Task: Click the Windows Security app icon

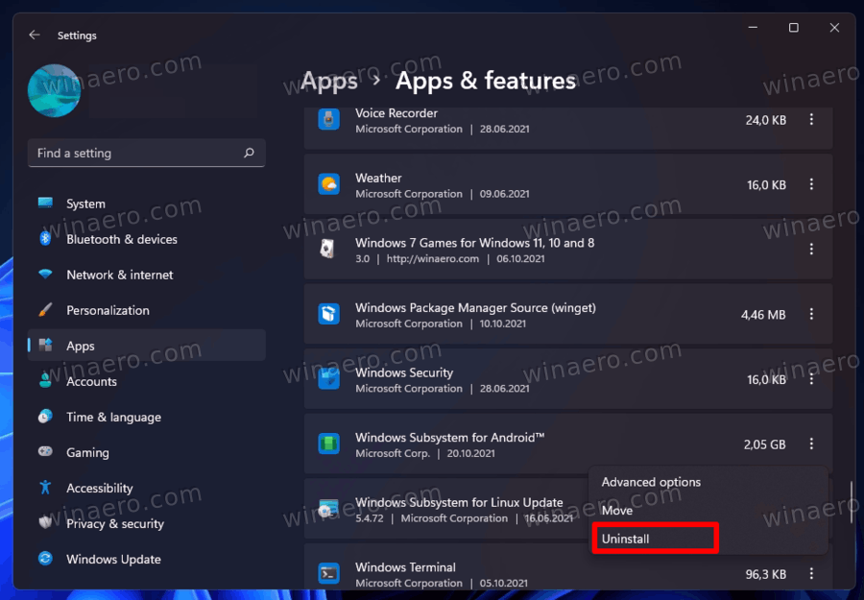Action: click(329, 378)
